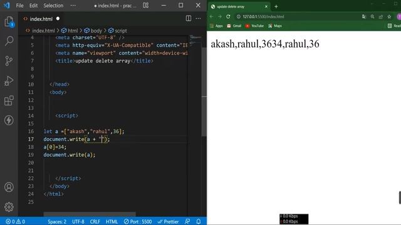Click body in the breadcrumb
The width and height of the screenshot is (401, 225).
[93, 31]
